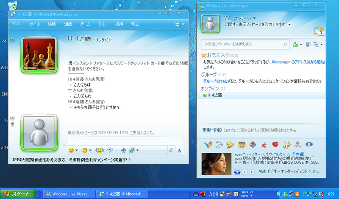Click the video thumbnail of the woman

(217, 164)
